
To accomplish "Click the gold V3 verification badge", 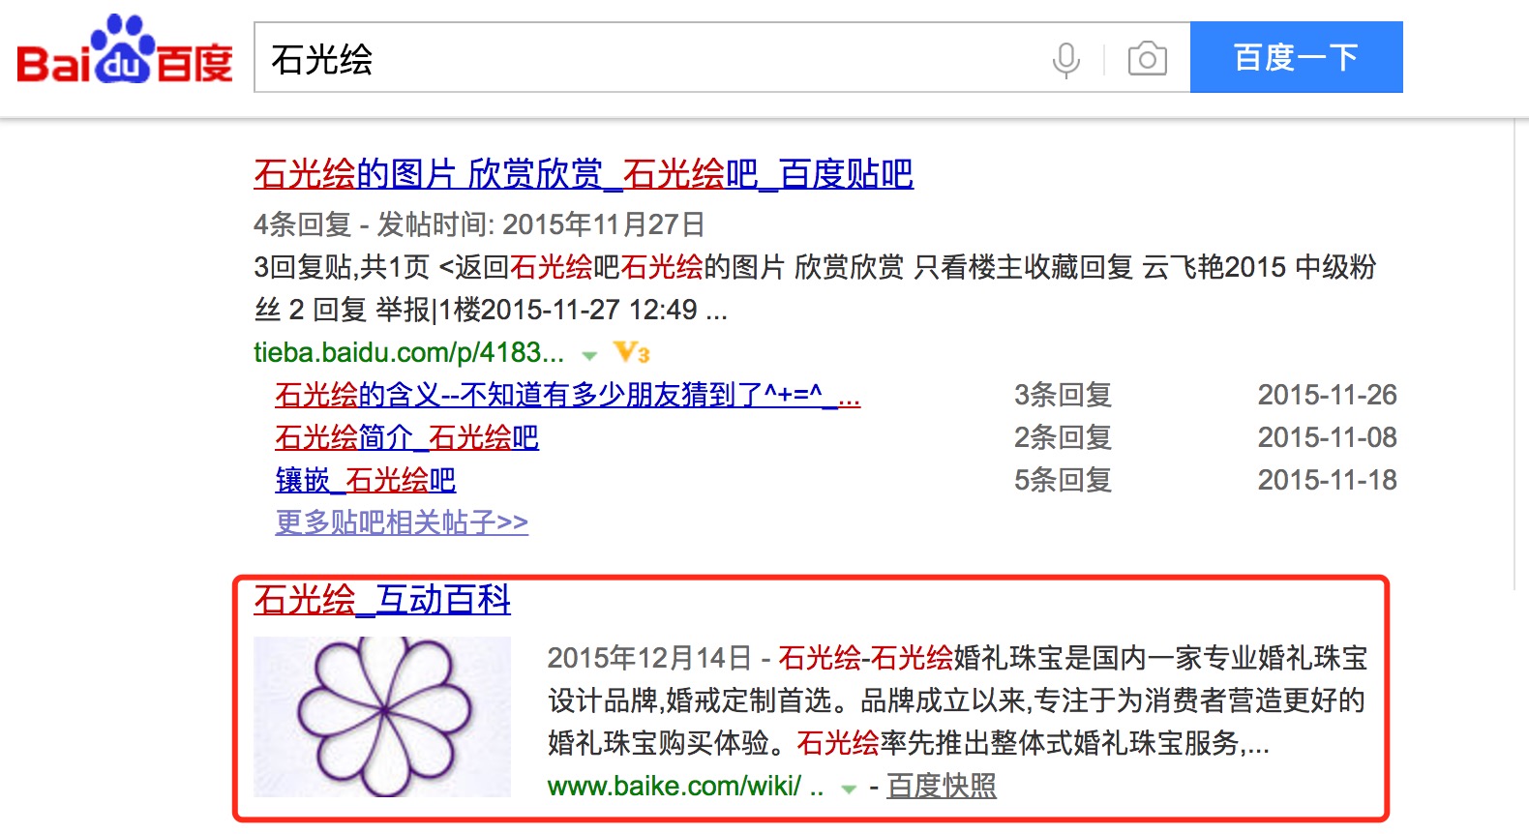I will 632,353.
